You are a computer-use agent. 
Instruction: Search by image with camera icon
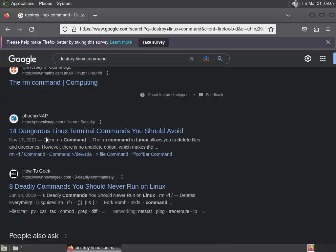click(x=206, y=59)
